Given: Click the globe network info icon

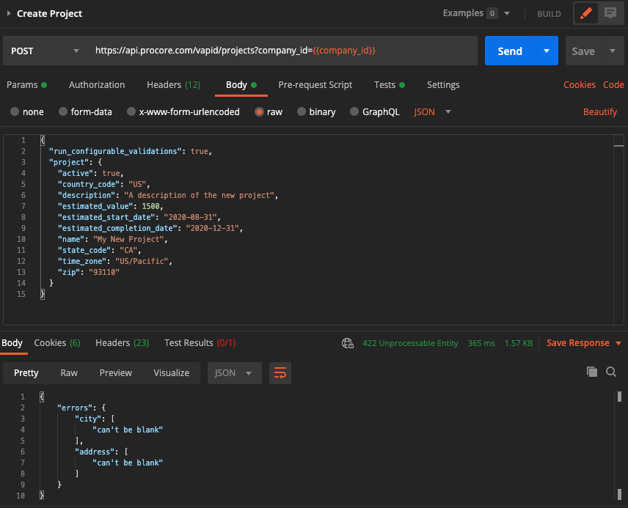Looking at the screenshot, I should 348,343.
